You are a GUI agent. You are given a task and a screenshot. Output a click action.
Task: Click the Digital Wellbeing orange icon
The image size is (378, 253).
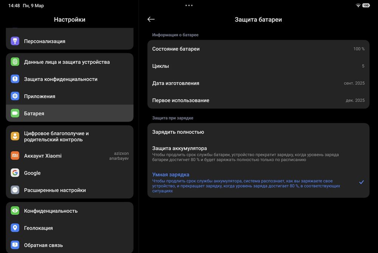[15, 136]
